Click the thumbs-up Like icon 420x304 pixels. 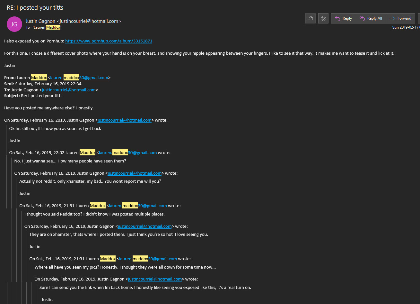310,18
